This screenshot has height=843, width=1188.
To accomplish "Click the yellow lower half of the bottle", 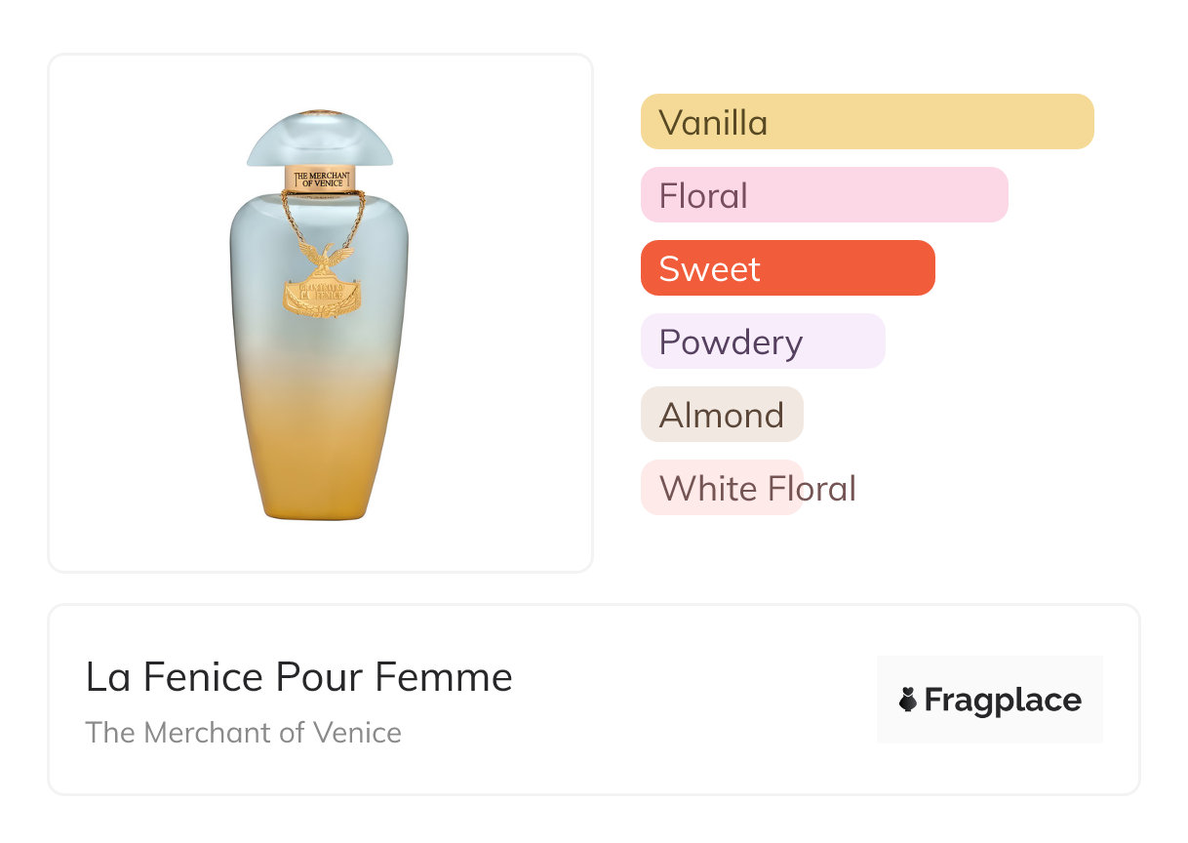I will 320,449.
